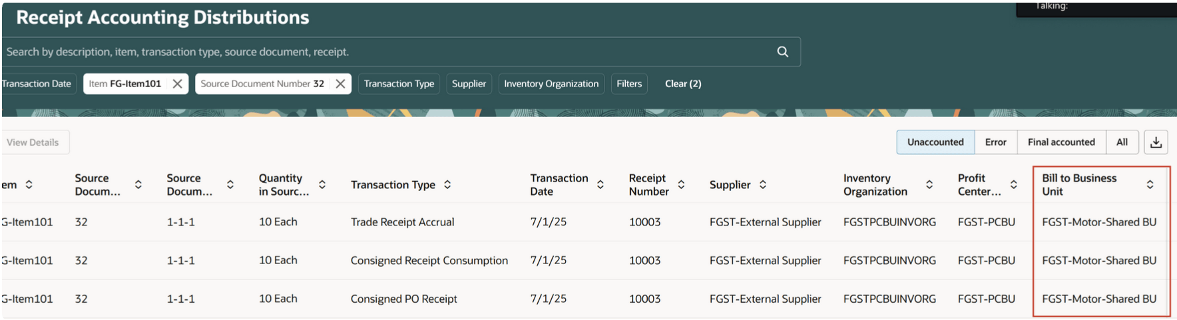
Task: Open the Supplier filter dropdown
Action: [x=469, y=84]
